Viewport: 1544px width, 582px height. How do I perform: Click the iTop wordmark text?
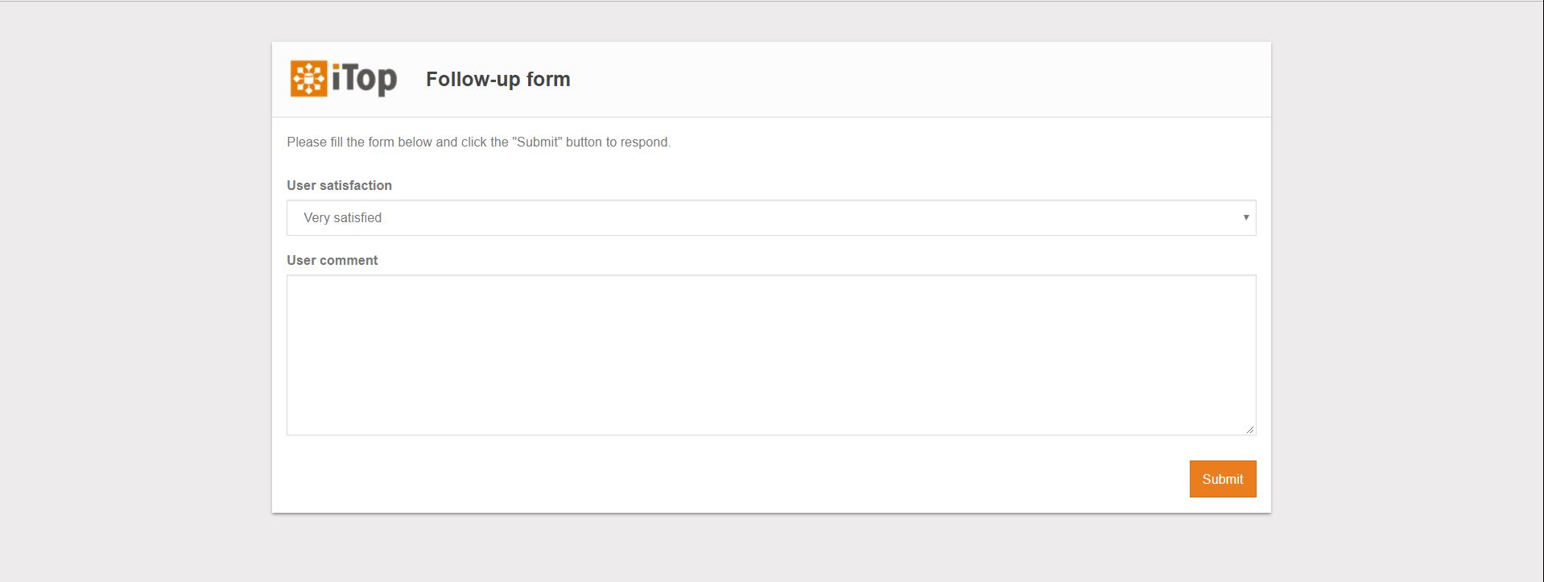pyautogui.click(x=364, y=79)
